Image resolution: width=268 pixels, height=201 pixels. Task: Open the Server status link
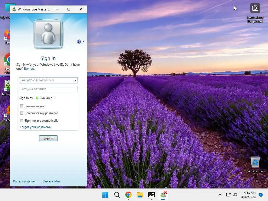52,181
